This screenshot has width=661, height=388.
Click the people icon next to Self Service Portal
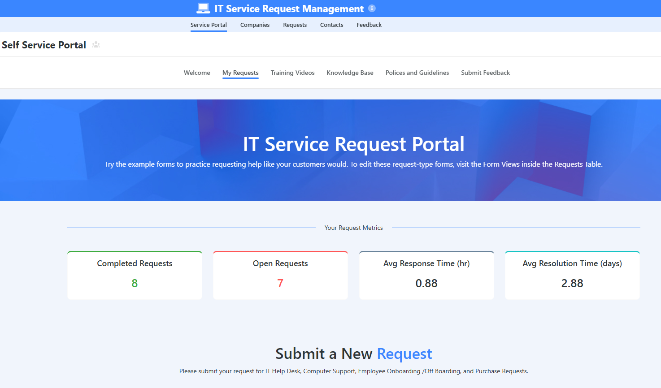[x=96, y=45]
